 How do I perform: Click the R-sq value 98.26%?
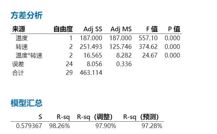[59, 126]
